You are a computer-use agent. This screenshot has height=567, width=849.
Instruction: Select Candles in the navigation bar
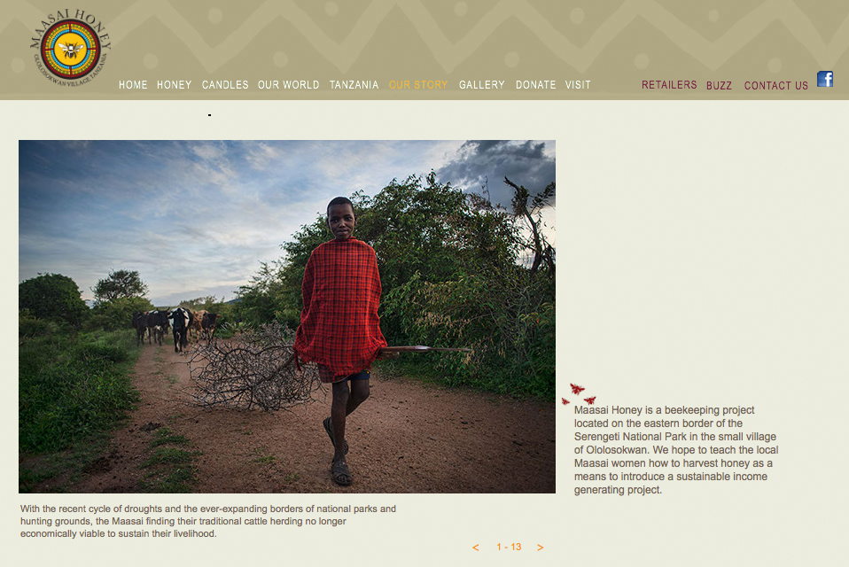click(225, 85)
